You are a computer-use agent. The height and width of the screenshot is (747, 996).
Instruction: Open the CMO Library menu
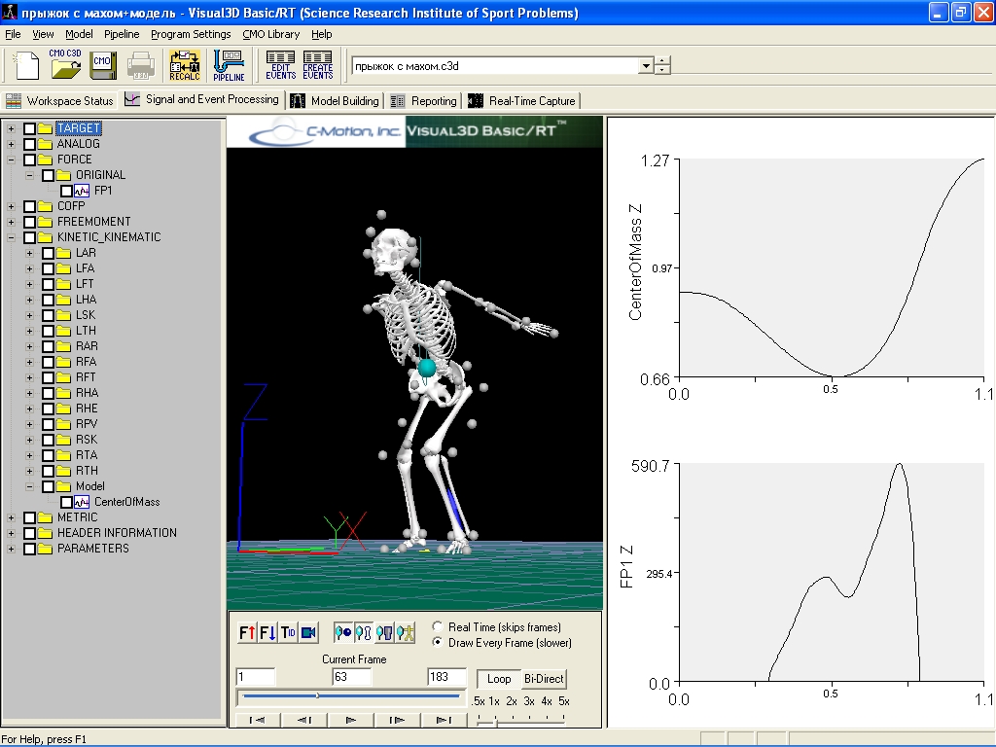click(271, 34)
